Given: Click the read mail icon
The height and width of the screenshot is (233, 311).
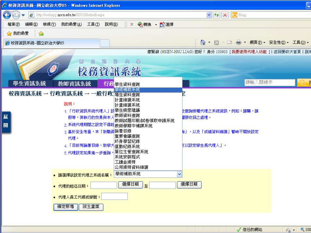Looking at the screenshot, I should pos(230,42).
